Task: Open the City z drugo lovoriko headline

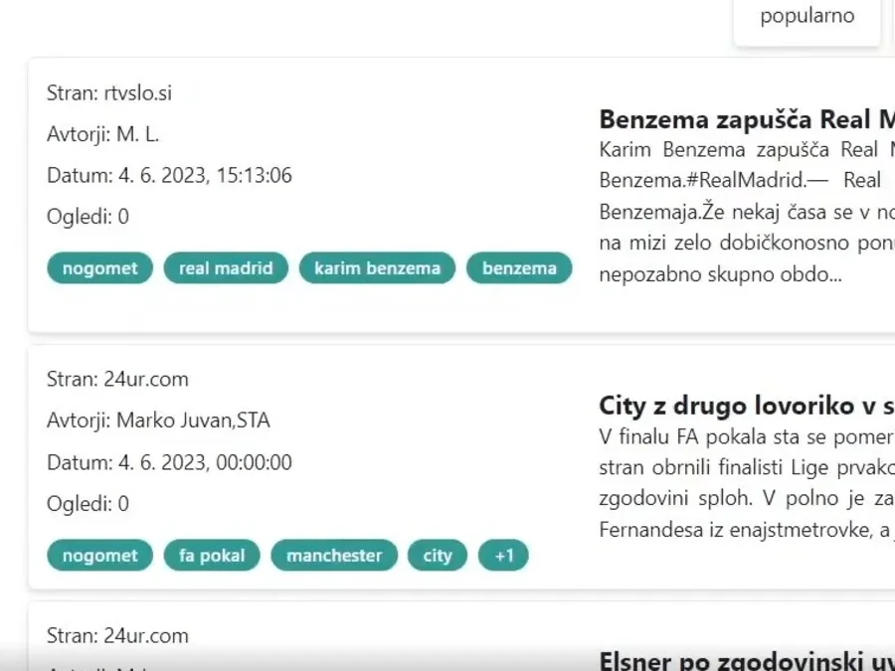Action: tap(747, 406)
